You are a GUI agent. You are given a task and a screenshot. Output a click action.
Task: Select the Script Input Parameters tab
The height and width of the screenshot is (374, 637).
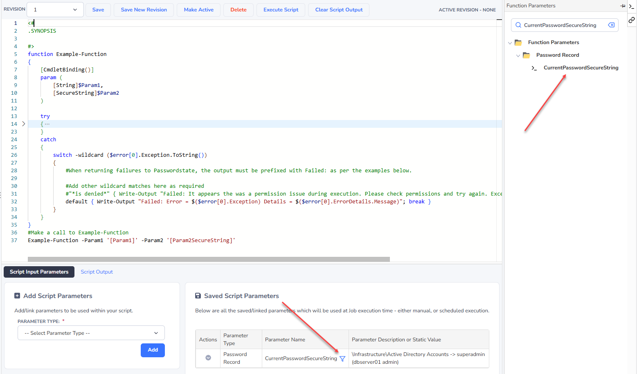[39, 272]
